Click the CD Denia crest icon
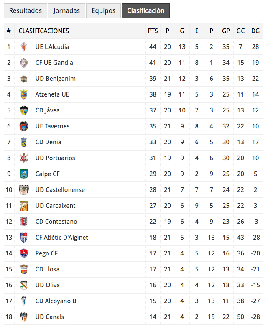 (x=24, y=142)
